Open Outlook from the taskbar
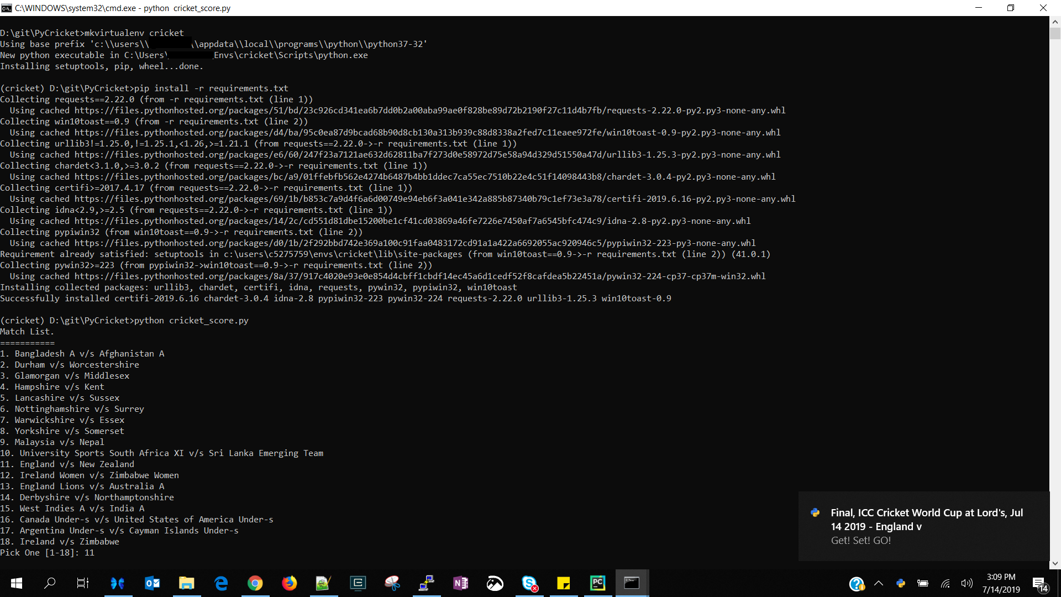Viewport: 1061px width, 597px height. (x=152, y=583)
